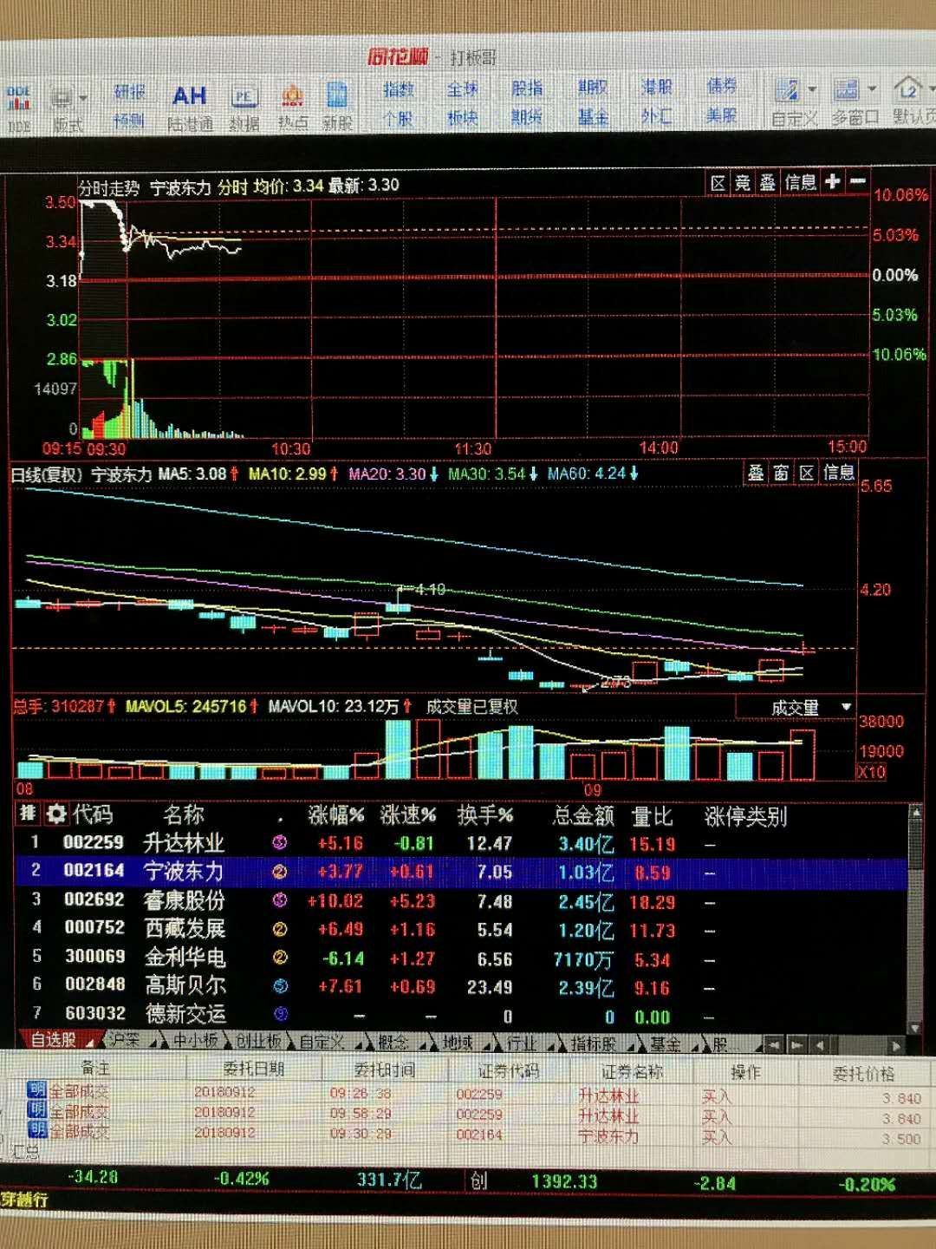Open 外汇 forex in toolbar
The height and width of the screenshot is (1249, 936).
pyautogui.click(x=656, y=115)
